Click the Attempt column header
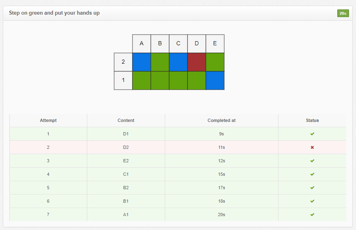The image size is (356, 230). point(48,120)
